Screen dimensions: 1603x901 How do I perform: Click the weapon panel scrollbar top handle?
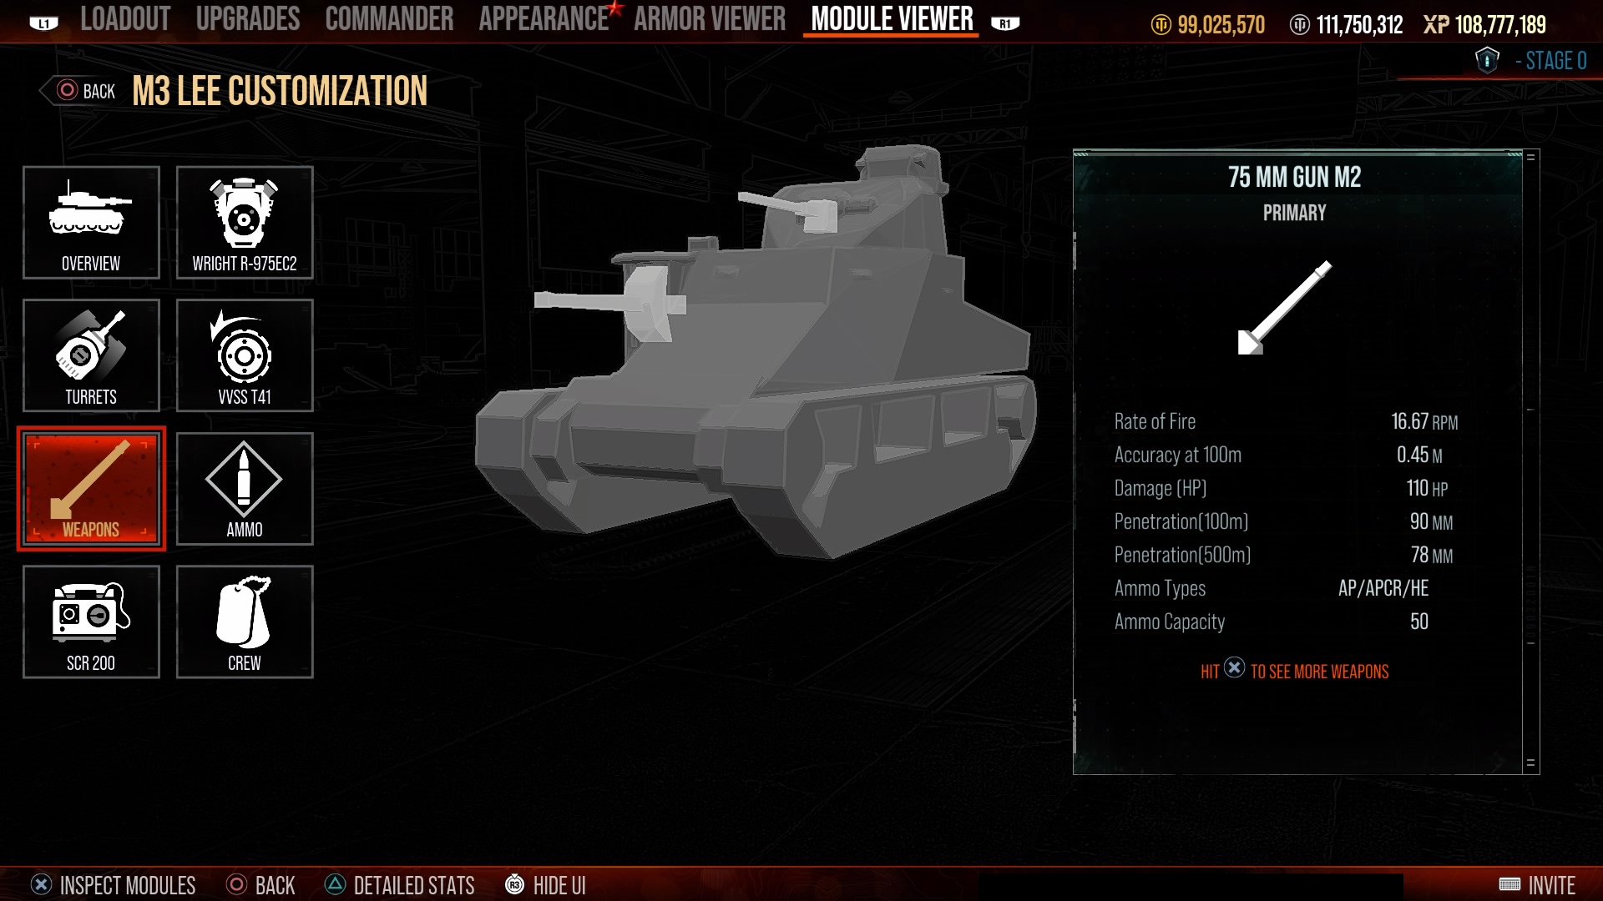(x=1531, y=157)
